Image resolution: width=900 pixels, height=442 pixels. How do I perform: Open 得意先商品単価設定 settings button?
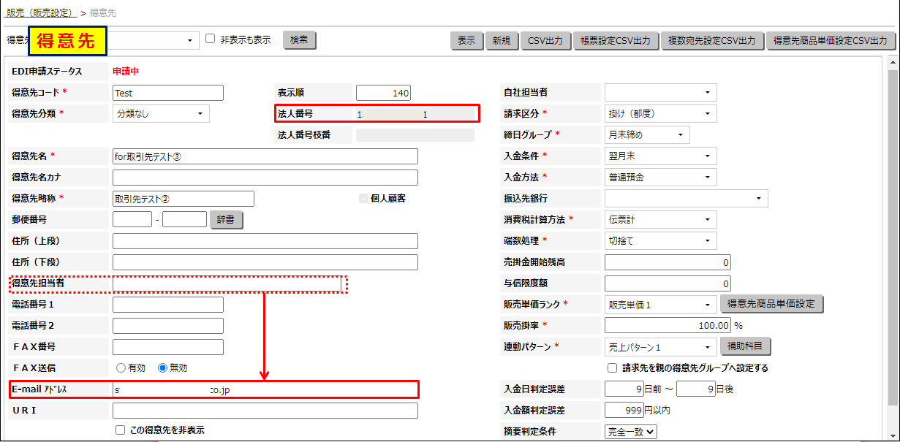[771, 304]
